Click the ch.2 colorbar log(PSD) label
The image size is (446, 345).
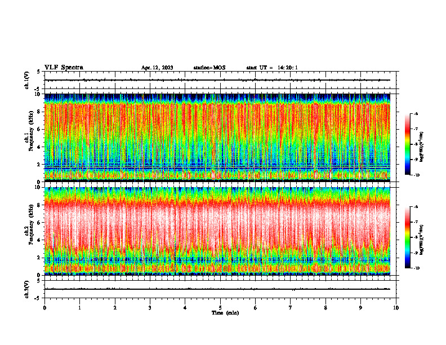422,240
